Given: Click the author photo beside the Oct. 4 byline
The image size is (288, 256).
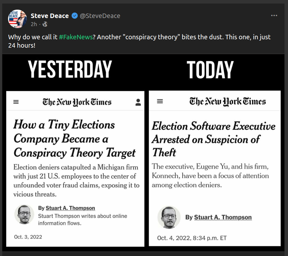Looking at the screenshot, I should (x=169, y=217).
